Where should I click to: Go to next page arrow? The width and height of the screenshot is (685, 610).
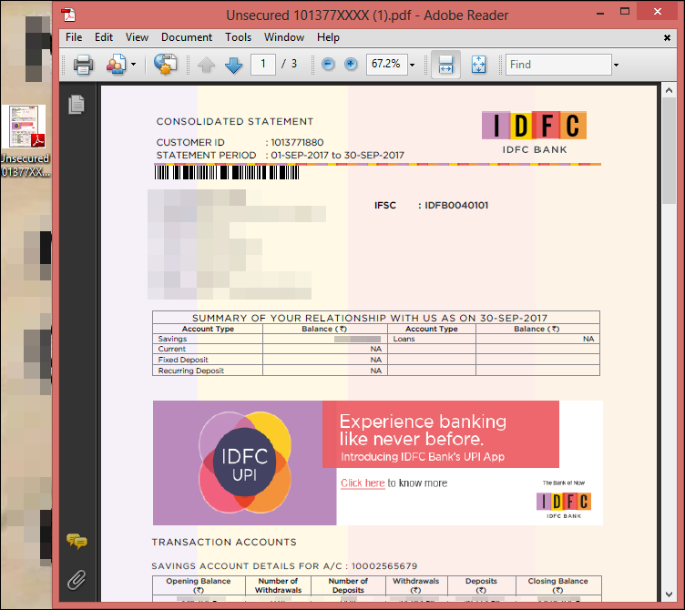pos(234,65)
